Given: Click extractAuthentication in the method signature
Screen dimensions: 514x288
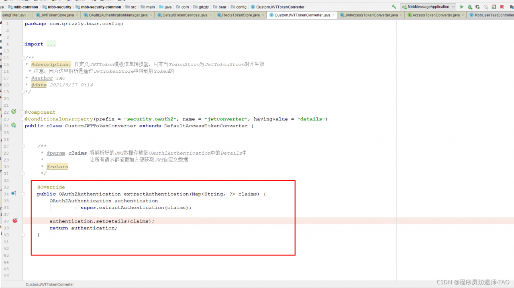Looking at the screenshot, I should coord(156,194).
